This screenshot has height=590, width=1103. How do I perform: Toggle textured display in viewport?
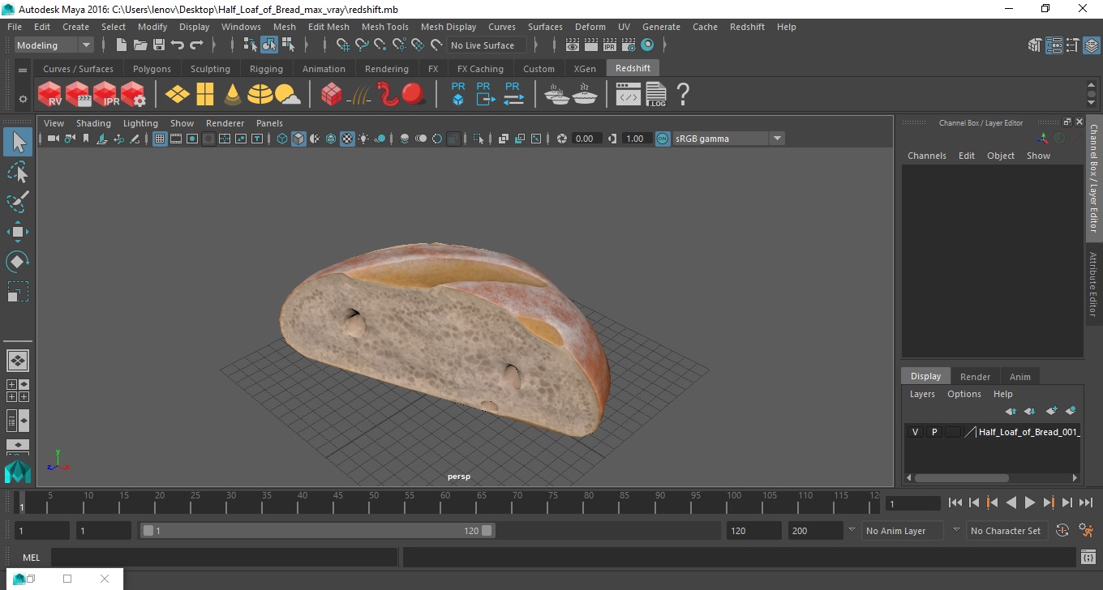coord(347,139)
